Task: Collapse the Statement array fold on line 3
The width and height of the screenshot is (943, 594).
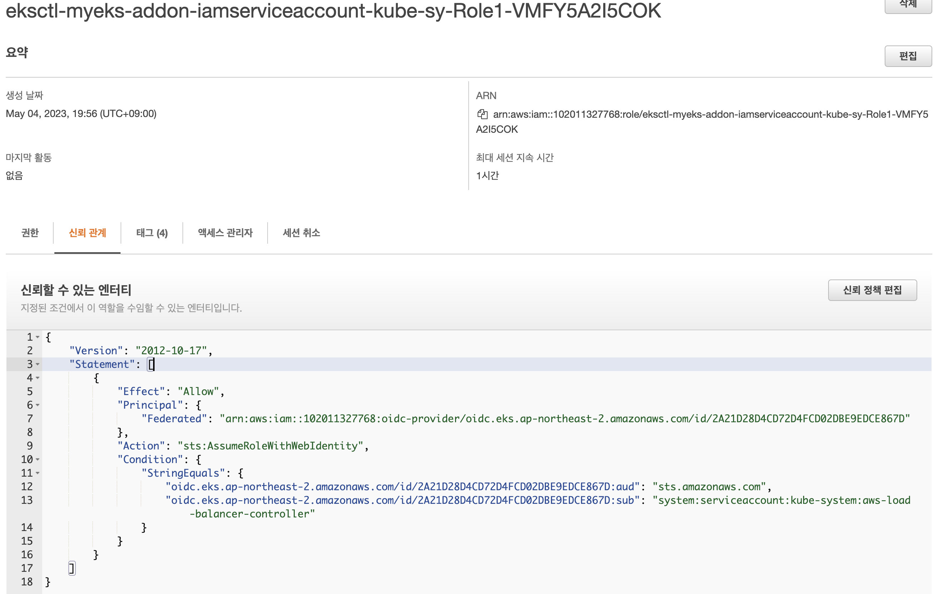Action: tap(38, 364)
